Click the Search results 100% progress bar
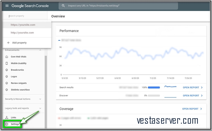This screenshot has height=131, width=212. tap(154, 88)
